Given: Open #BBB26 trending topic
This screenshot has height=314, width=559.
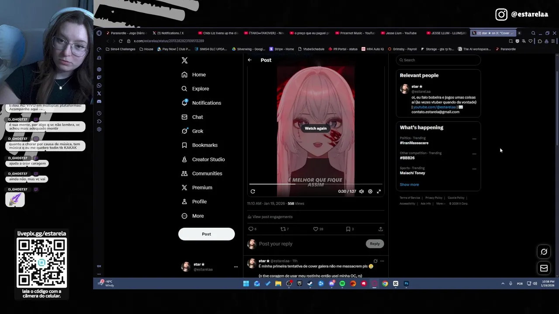Looking at the screenshot, I should point(407,158).
